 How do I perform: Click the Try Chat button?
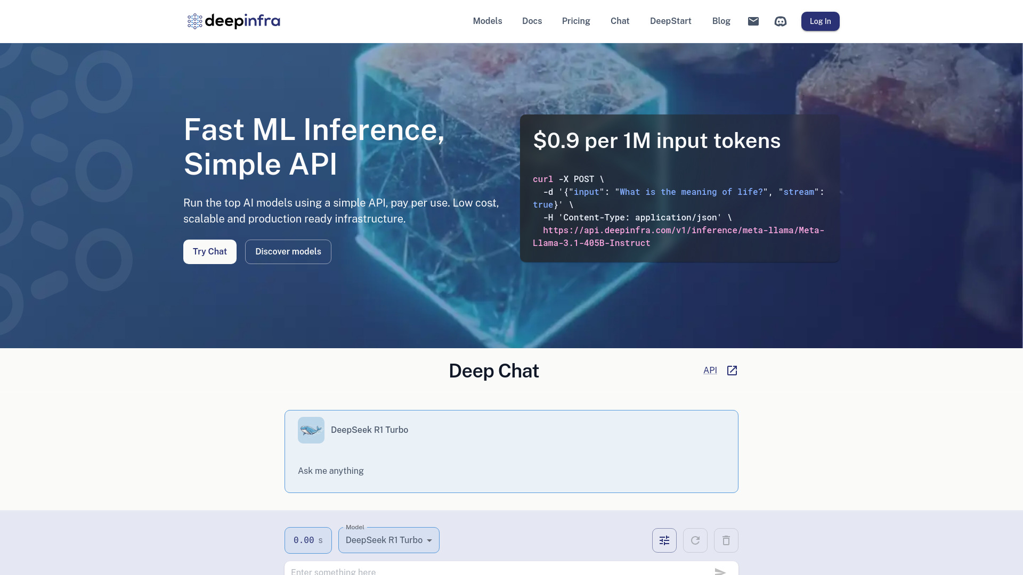coord(209,251)
